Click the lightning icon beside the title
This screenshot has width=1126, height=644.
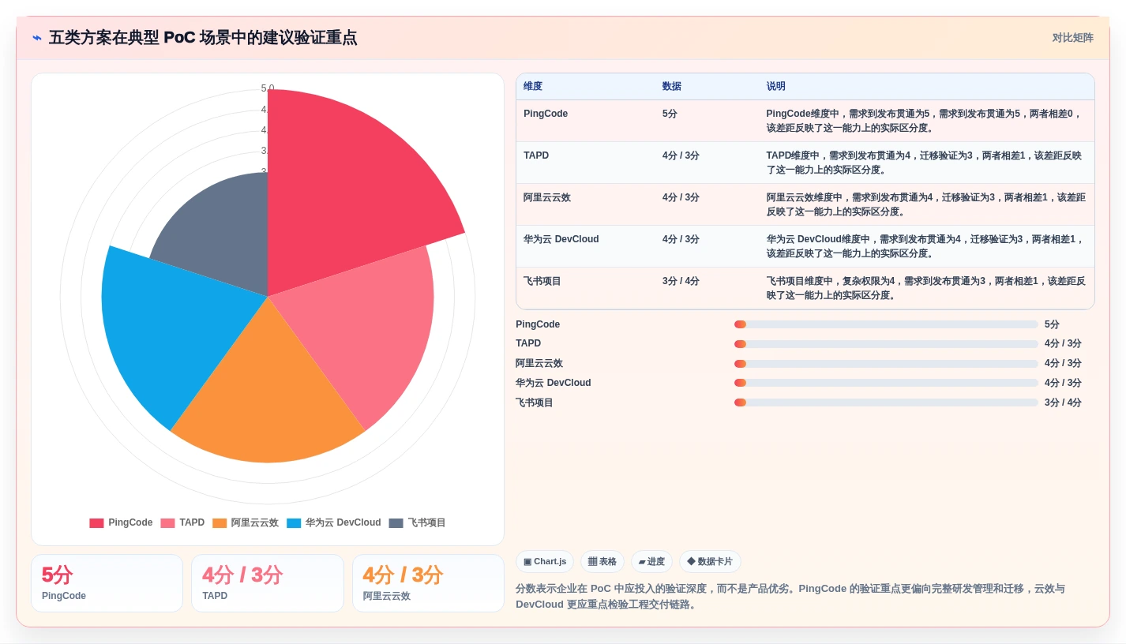click(x=37, y=38)
